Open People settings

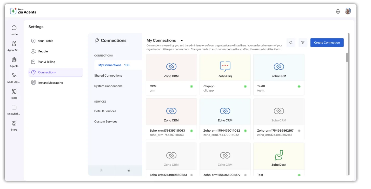[56, 51]
